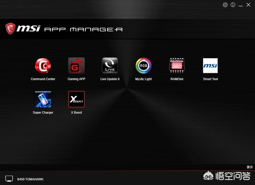Open the Mystic Light RGB icon
255x185 pixels.
143,66
